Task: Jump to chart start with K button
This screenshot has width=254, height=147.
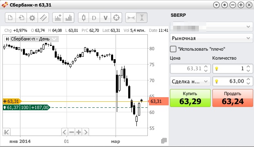Action: pos(7,132)
